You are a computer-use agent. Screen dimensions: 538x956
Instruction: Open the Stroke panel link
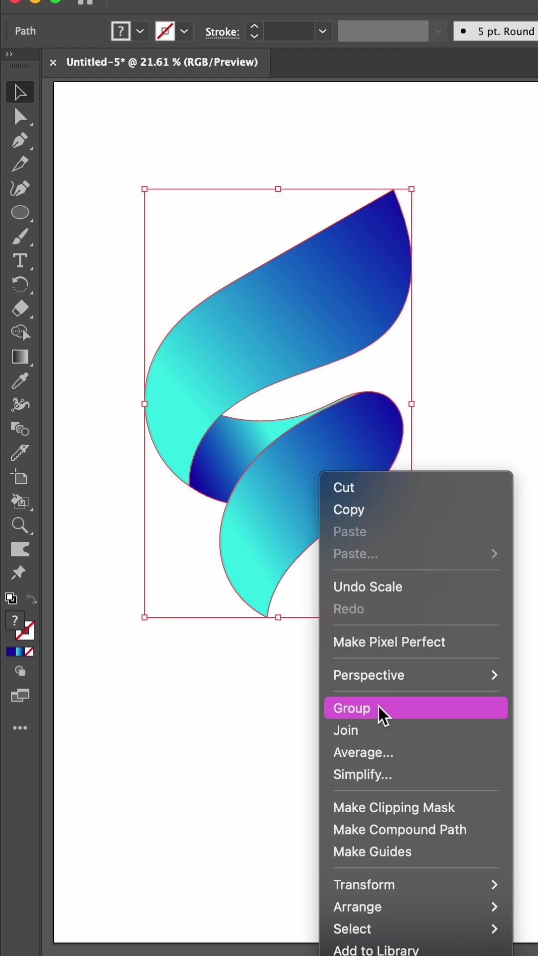pyautogui.click(x=222, y=32)
